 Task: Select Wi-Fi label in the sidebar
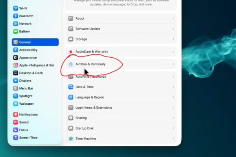[x=23, y=8]
